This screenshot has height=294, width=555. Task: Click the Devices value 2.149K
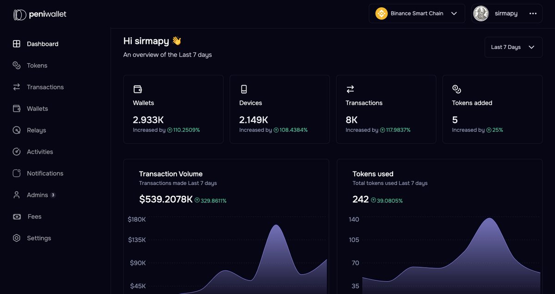(x=253, y=120)
